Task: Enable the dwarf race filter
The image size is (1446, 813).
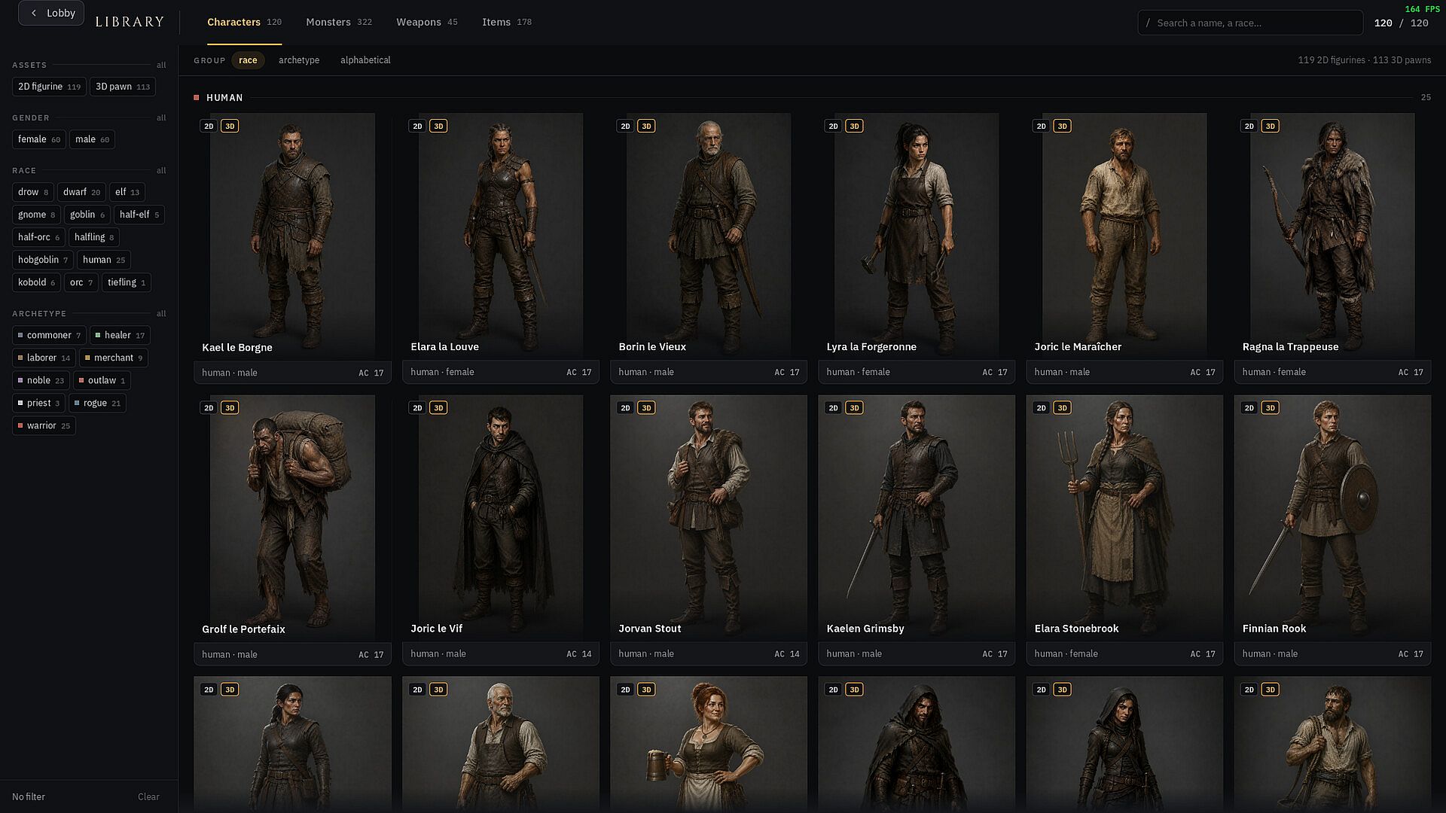Action: click(x=81, y=192)
